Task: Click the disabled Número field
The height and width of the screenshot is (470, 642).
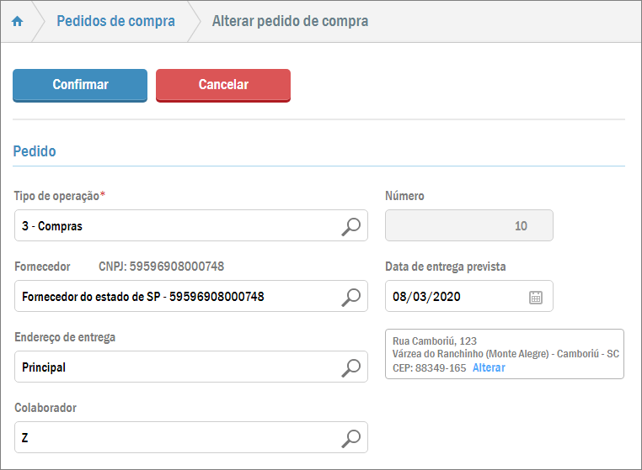Action: click(468, 226)
